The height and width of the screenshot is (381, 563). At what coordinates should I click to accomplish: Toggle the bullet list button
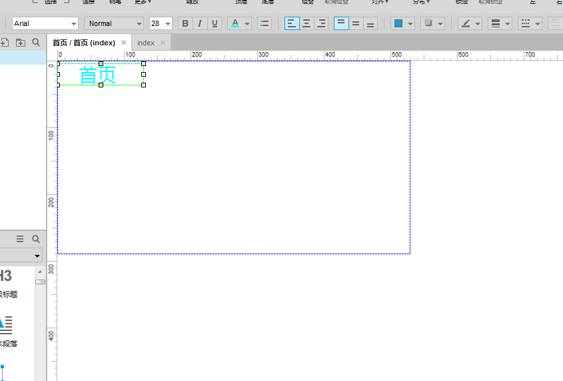(265, 23)
